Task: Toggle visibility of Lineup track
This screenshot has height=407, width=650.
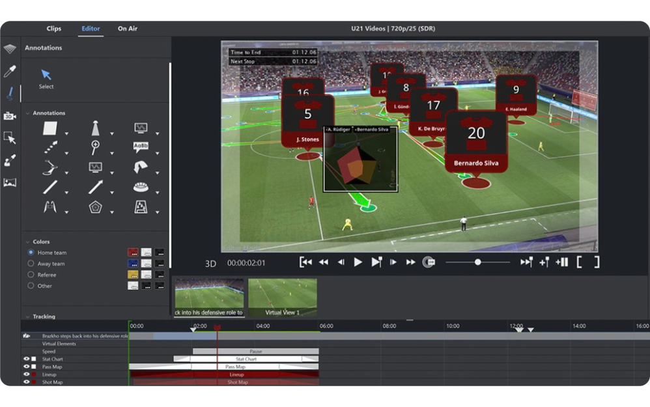Action: click(27, 374)
